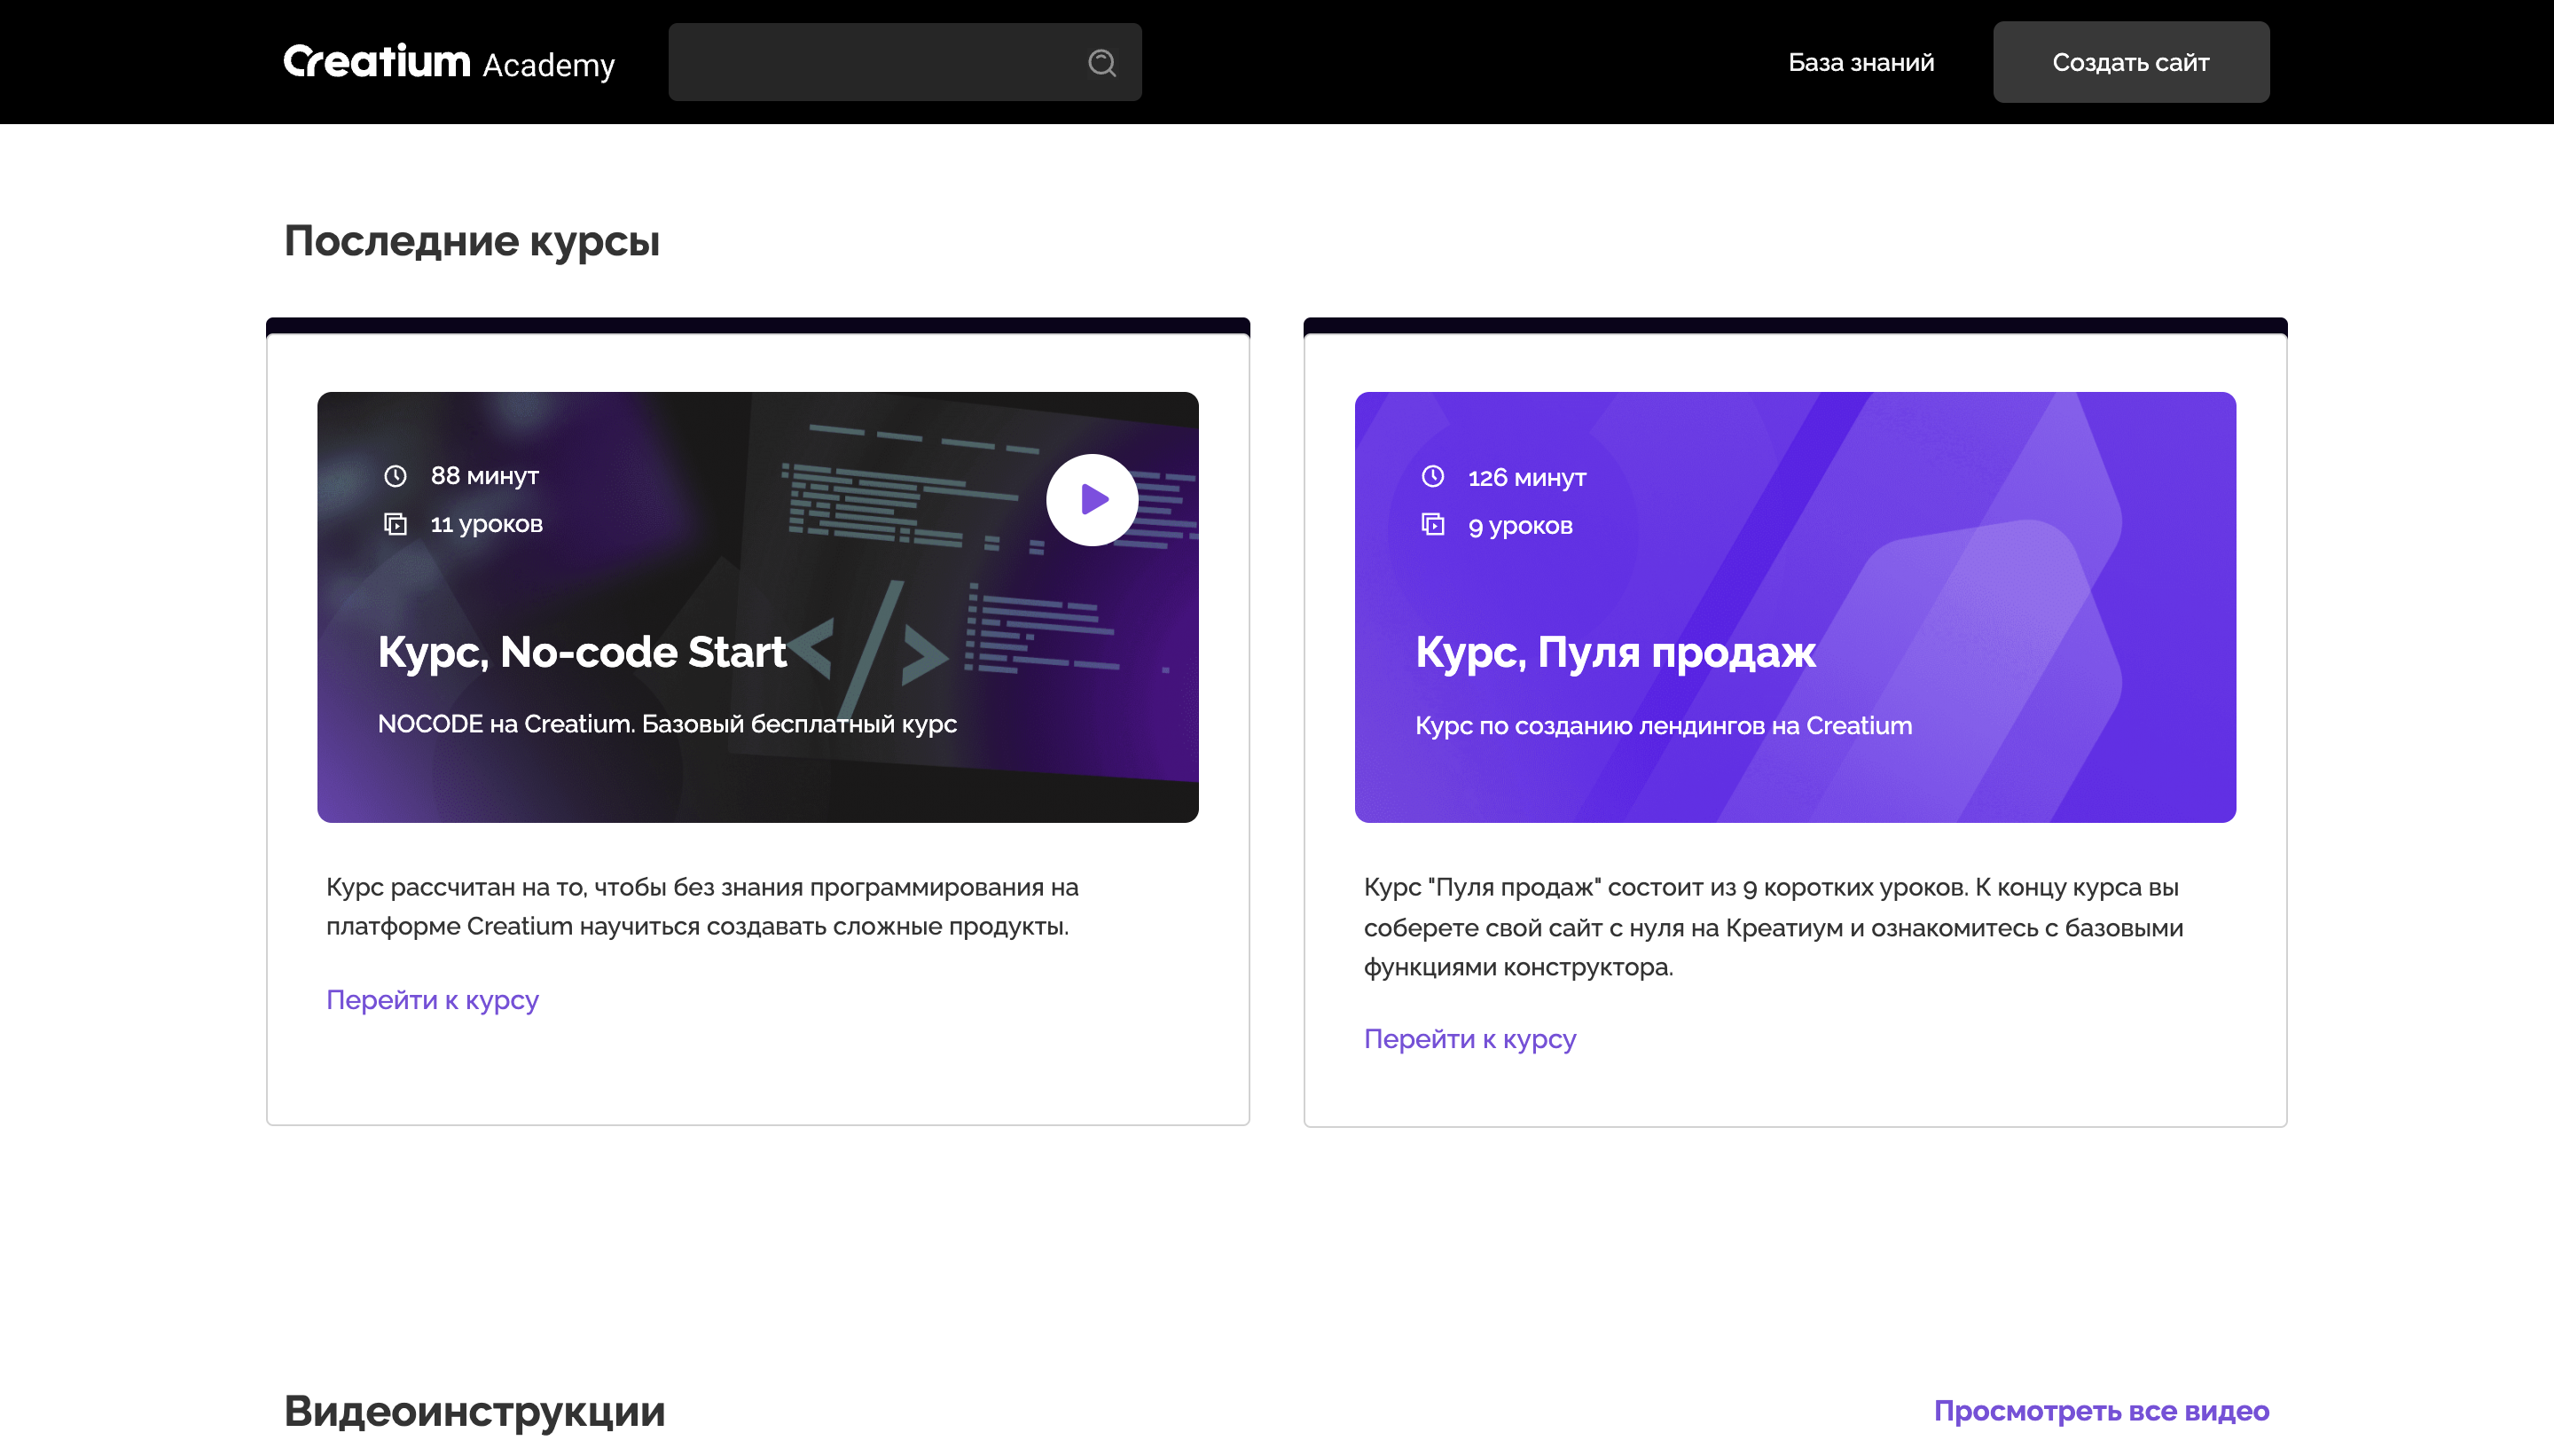Click the 11 уроков lesson count
Image resolution: width=2554 pixels, height=1456 pixels.
pyautogui.click(x=486, y=524)
